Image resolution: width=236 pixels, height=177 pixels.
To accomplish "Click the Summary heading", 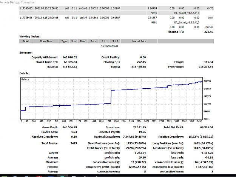I will pyautogui.click(x=26, y=52).
